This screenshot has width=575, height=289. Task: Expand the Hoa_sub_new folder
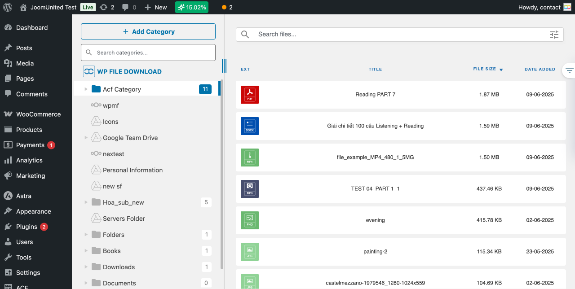86,202
